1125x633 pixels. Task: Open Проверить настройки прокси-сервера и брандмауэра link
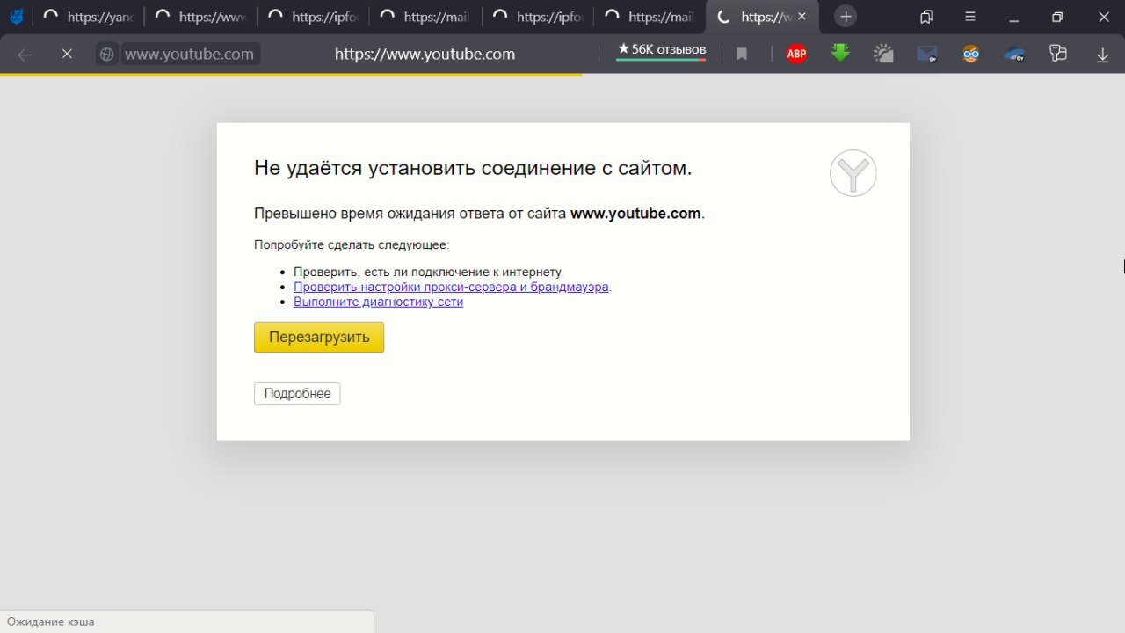451,287
